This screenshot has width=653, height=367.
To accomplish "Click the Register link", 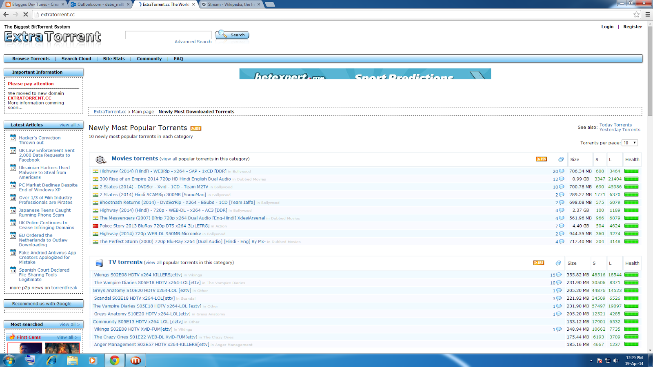I will (x=633, y=27).
